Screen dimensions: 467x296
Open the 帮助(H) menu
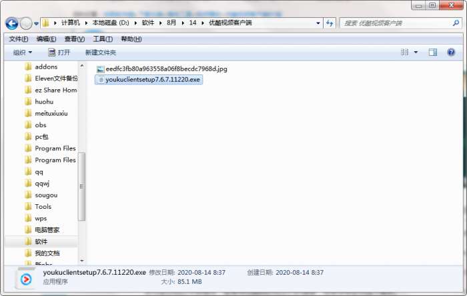(x=131, y=39)
